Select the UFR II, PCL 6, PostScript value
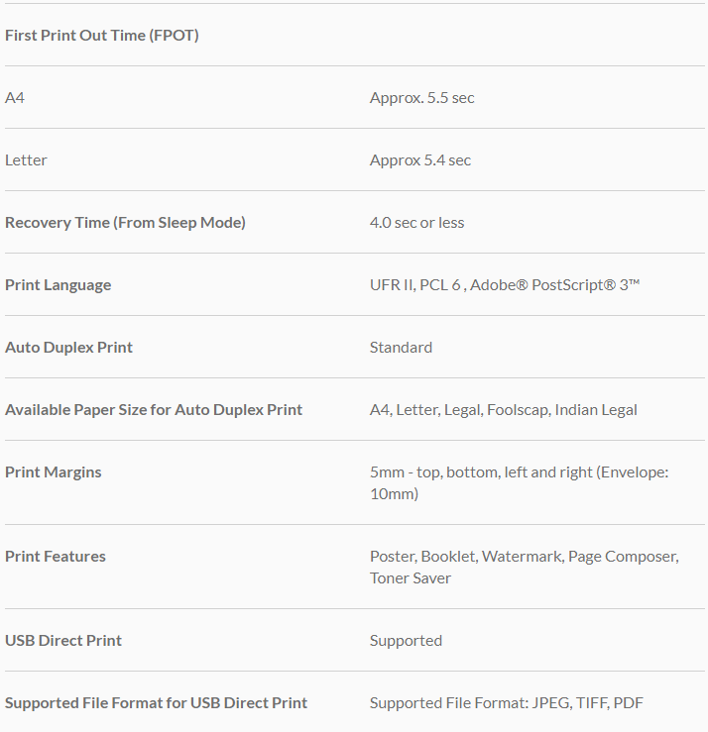This screenshot has width=708, height=732. pos(504,285)
